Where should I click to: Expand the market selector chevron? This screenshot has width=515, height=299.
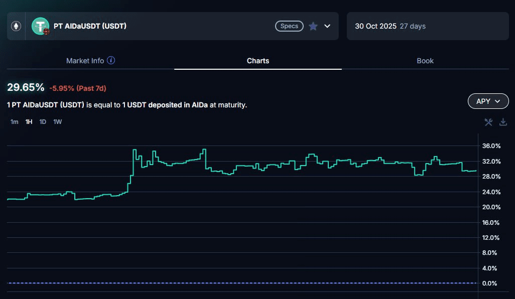click(x=327, y=26)
